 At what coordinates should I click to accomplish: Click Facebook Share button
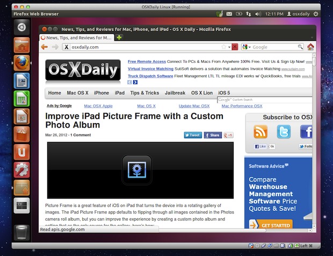pyautogui.click(x=213, y=135)
